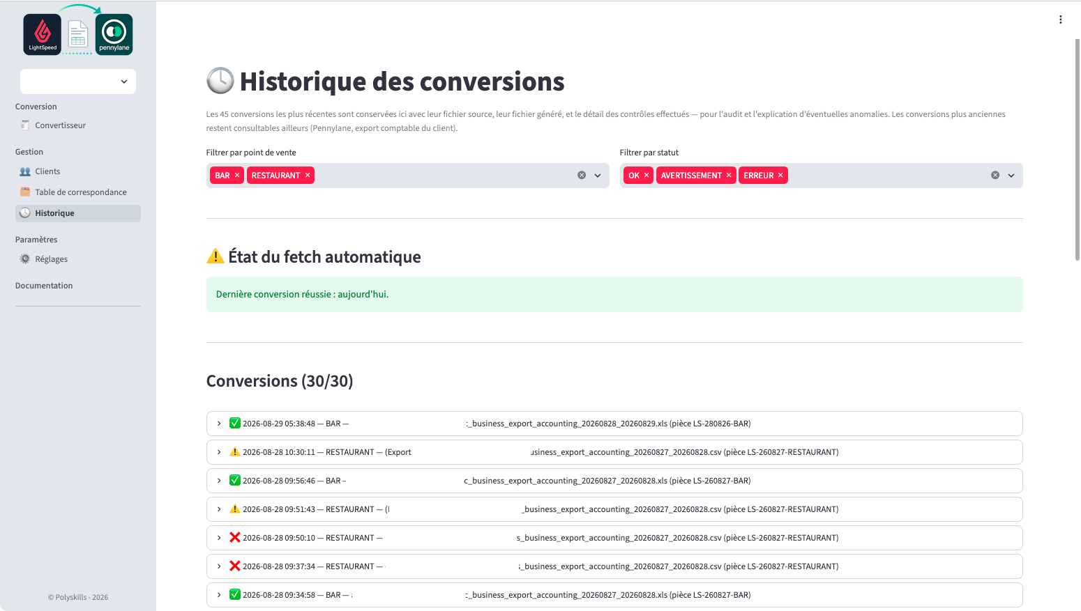
Task: Clear all point de vente filters
Action: (x=582, y=176)
